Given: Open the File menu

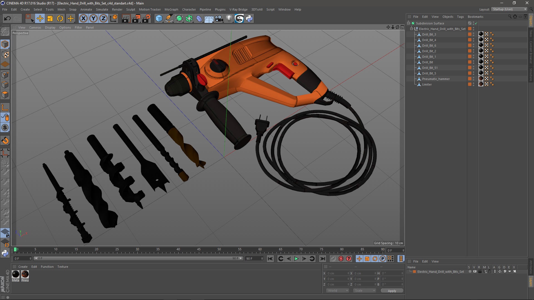Looking at the screenshot, I should (x=5, y=9).
